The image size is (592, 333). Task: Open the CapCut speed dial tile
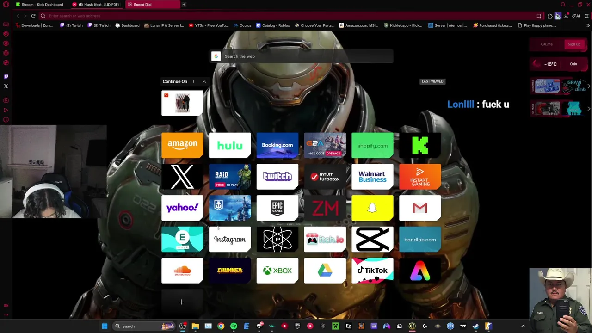click(x=372, y=240)
